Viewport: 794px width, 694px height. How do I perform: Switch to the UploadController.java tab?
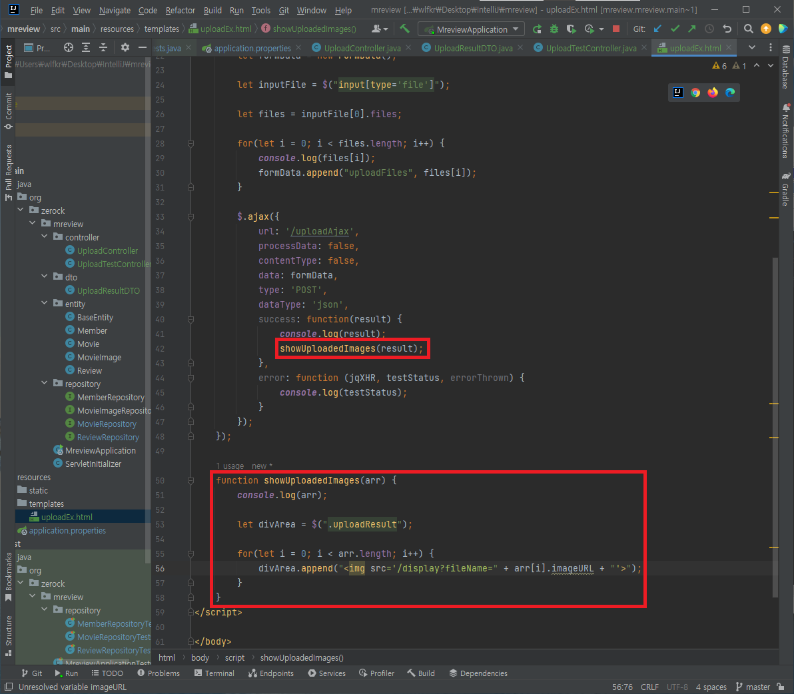click(x=362, y=47)
